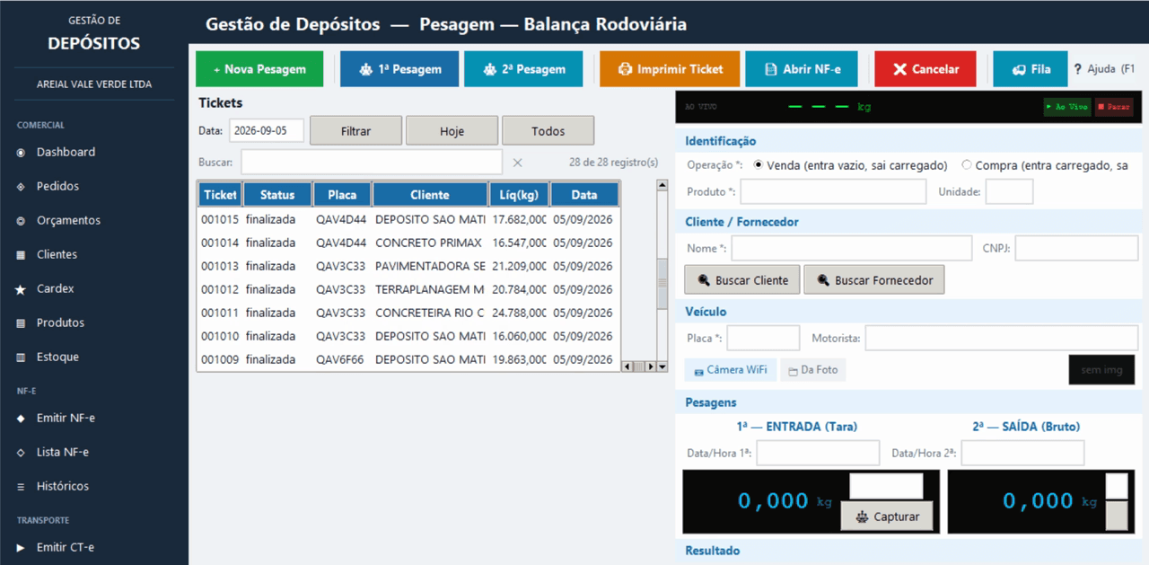Click the Lista NF-e icon in sidebar
Viewport: 1149px width, 565px height.
click(21, 453)
